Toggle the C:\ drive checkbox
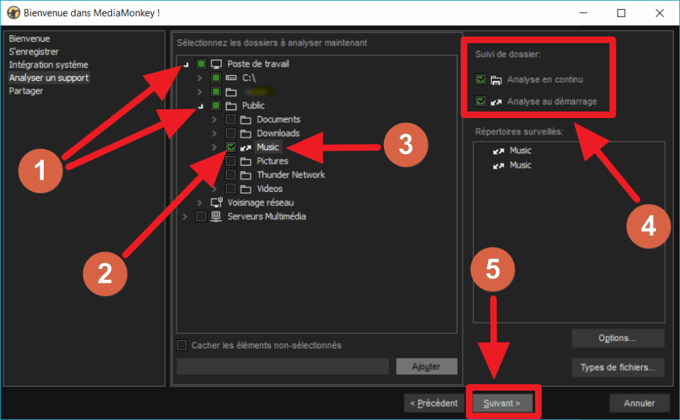The height and width of the screenshot is (420, 680). coord(216,78)
